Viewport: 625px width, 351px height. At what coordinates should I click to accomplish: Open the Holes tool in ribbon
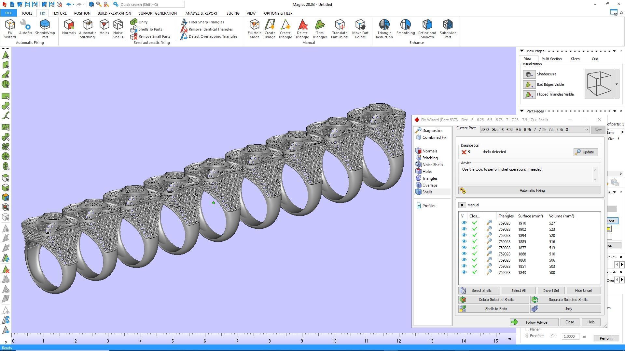pyautogui.click(x=104, y=27)
